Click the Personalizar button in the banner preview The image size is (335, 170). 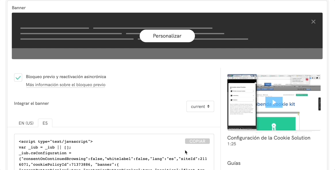point(167,36)
